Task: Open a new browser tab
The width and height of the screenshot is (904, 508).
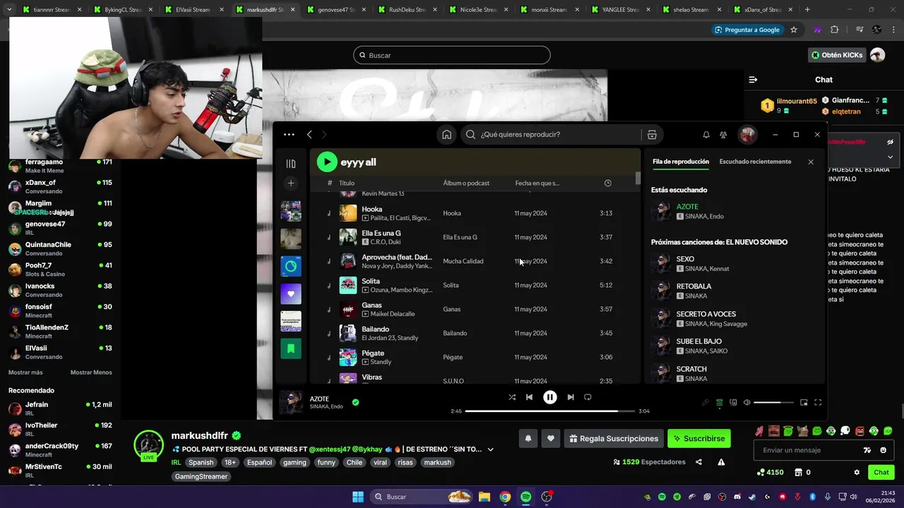Action: 807,10
